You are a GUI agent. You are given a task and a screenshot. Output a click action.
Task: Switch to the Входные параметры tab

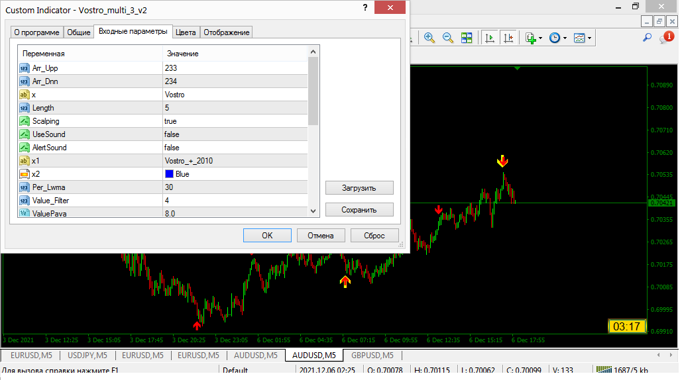(133, 31)
